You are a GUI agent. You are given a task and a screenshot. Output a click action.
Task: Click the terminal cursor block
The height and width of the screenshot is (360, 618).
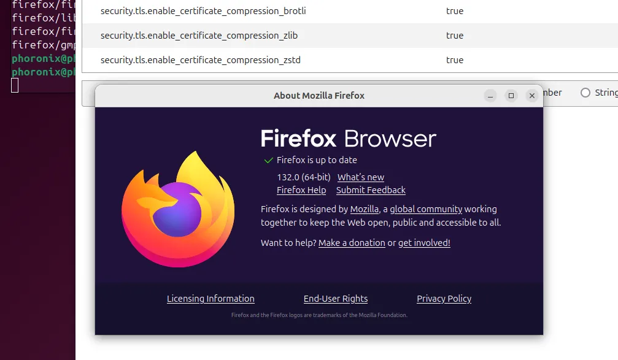click(x=15, y=85)
